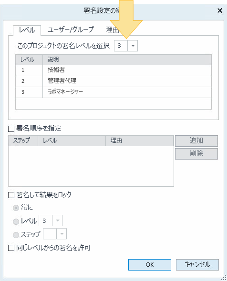227x281 pixels.
Task: Choose the ステップ radio button
Action: (16, 235)
